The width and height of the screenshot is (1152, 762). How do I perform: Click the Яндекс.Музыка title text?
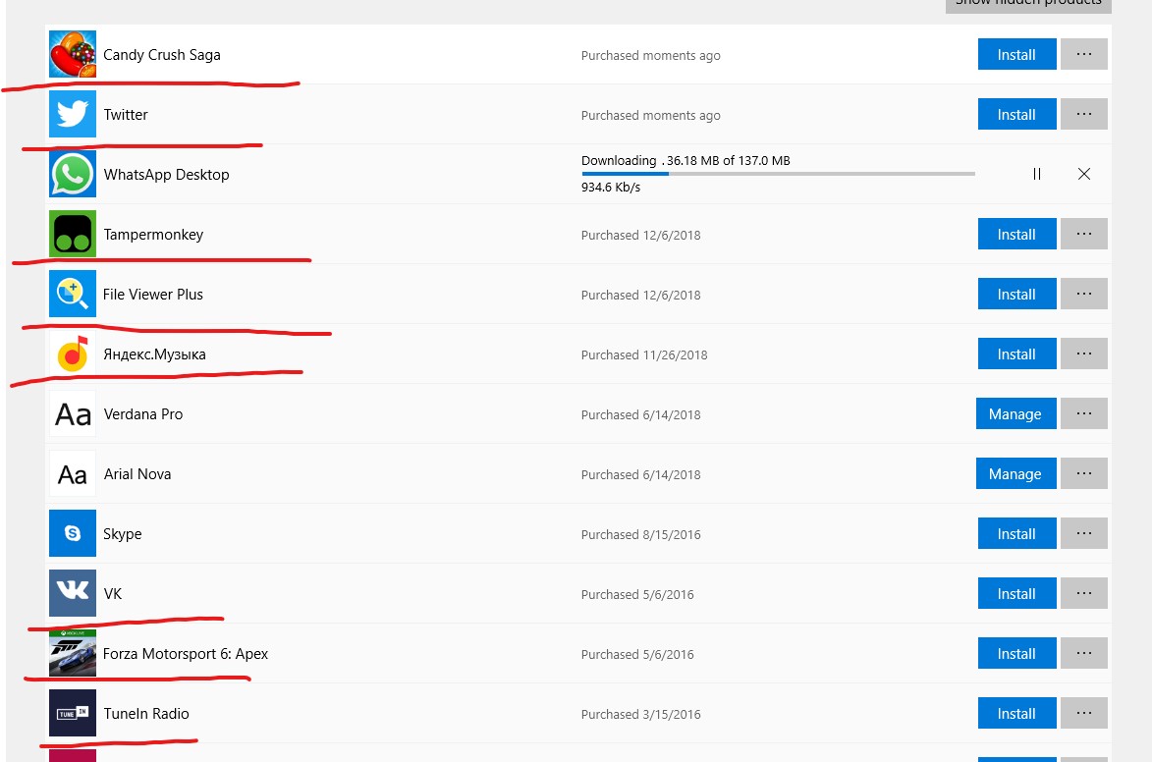pos(154,354)
